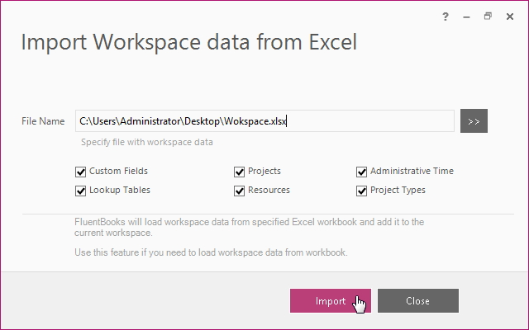Click the grey Close button
Screen dimensions: 529x330
coord(418,300)
